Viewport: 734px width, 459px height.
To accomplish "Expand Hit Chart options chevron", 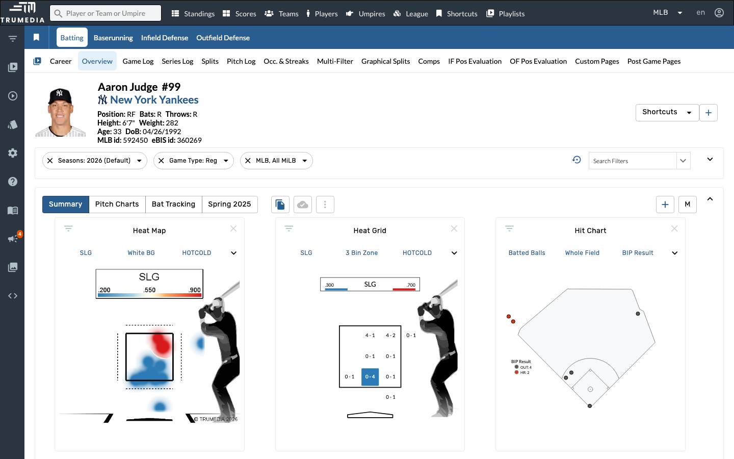I will 674,253.
